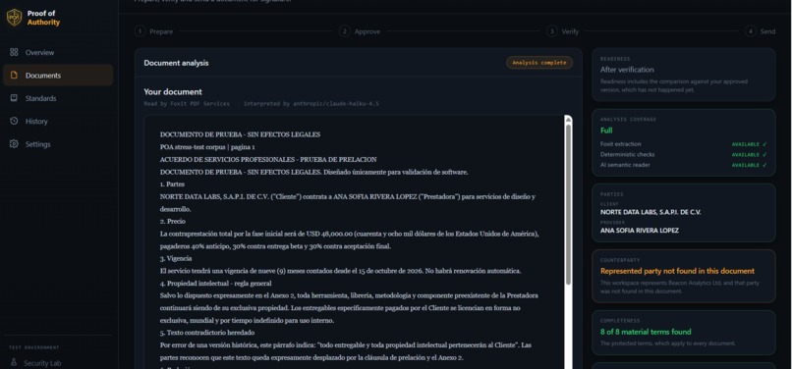Click the Analysis complete badge

[x=539, y=63]
